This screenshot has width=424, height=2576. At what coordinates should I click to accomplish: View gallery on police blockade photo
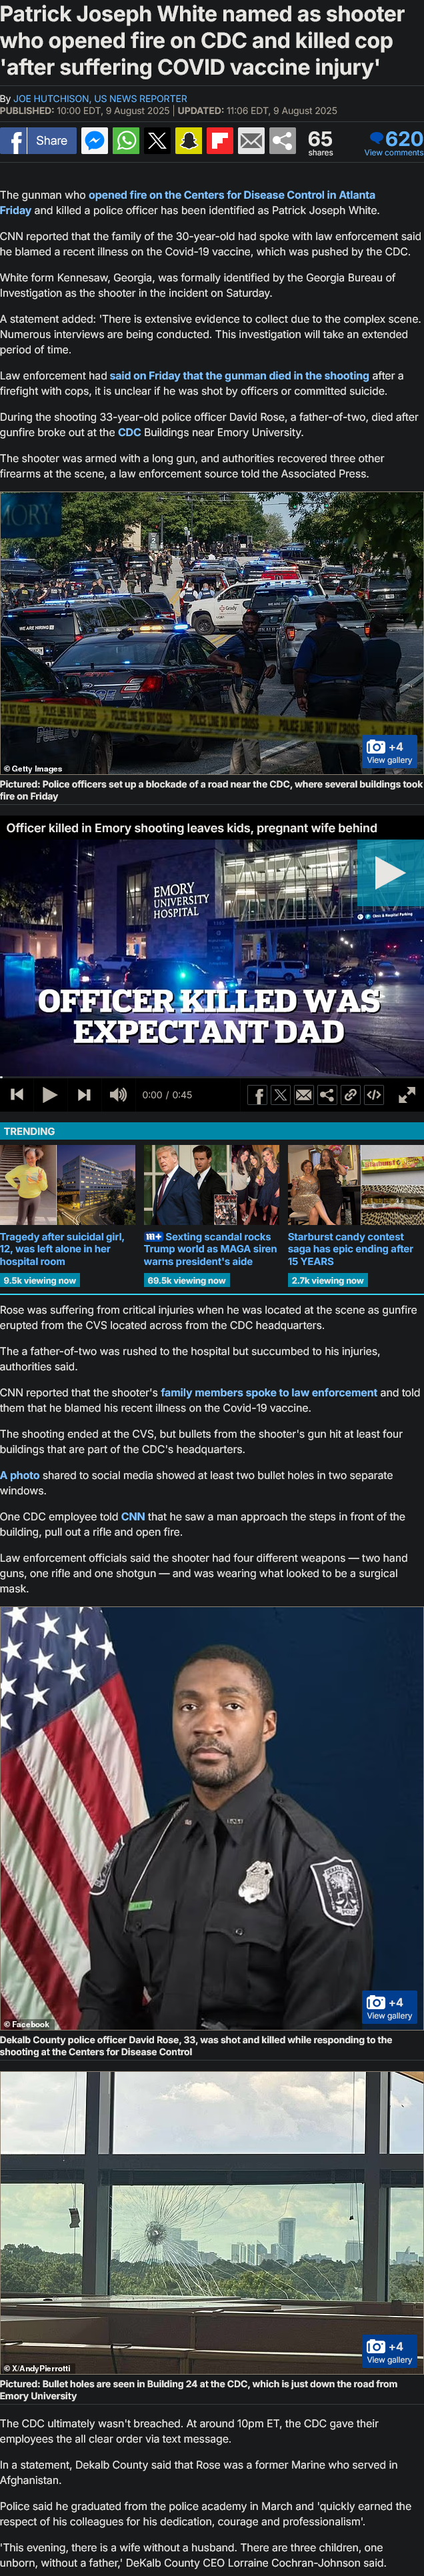pyautogui.click(x=389, y=752)
